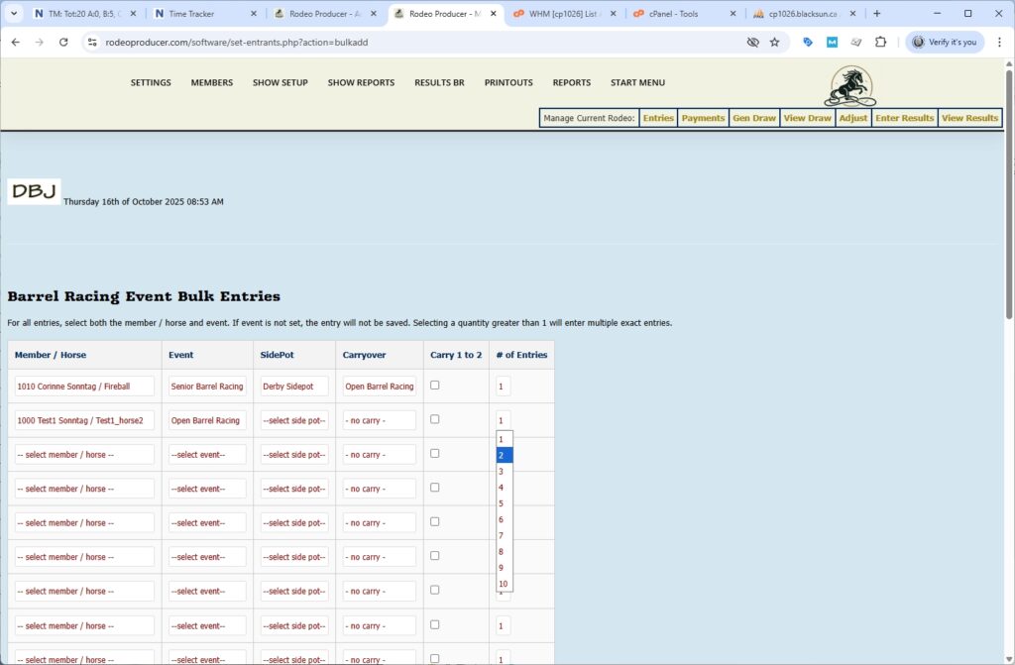Check Carry 1 to 2 in the bottom row
The image size is (1015, 665).
434,656
